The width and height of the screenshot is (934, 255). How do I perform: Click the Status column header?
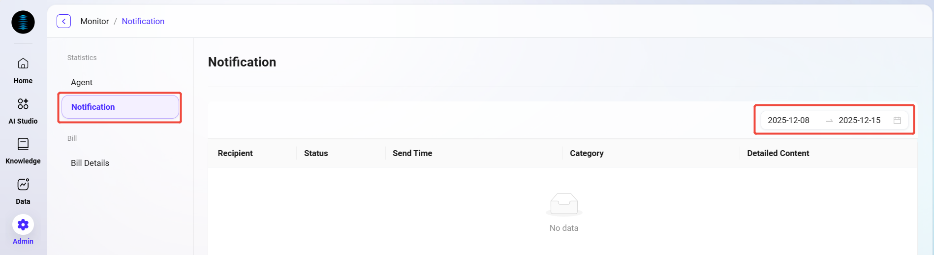316,153
